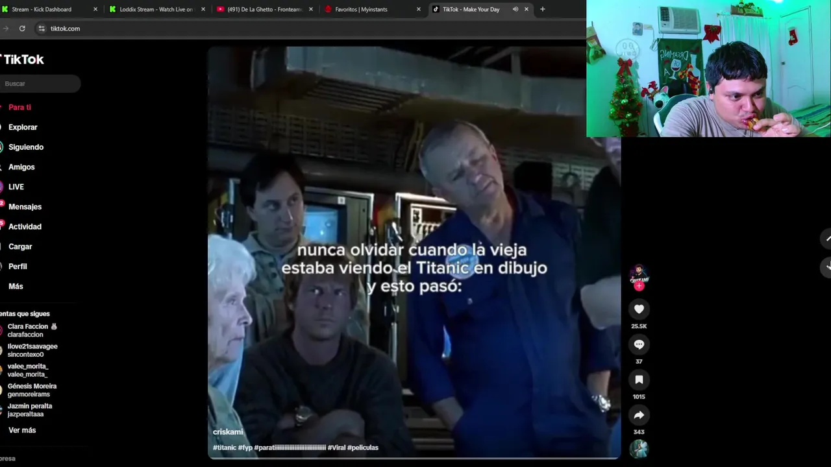The width and height of the screenshot is (831, 467).
Task: Open LIVE in the sidebar
Action: [x=16, y=187]
